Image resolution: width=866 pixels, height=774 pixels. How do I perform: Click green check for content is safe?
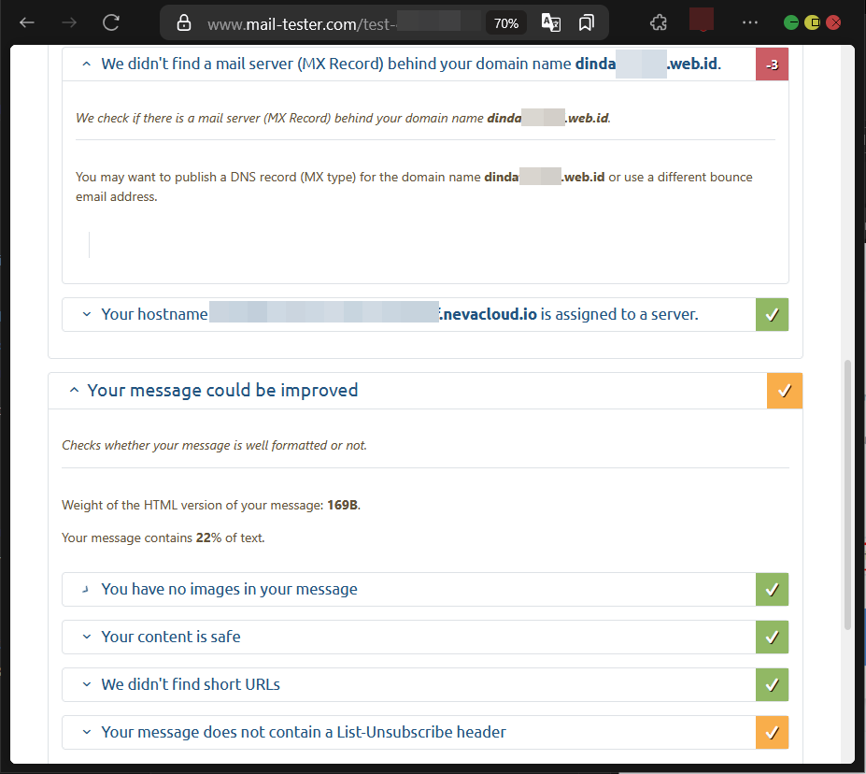772,637
